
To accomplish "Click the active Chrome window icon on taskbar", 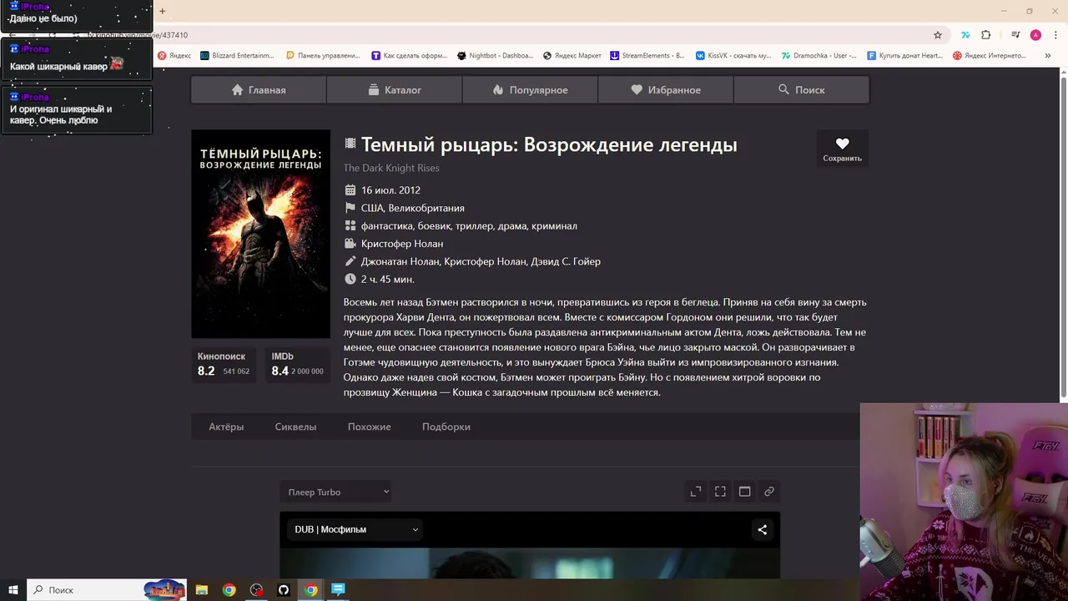I will click(310, 589).
